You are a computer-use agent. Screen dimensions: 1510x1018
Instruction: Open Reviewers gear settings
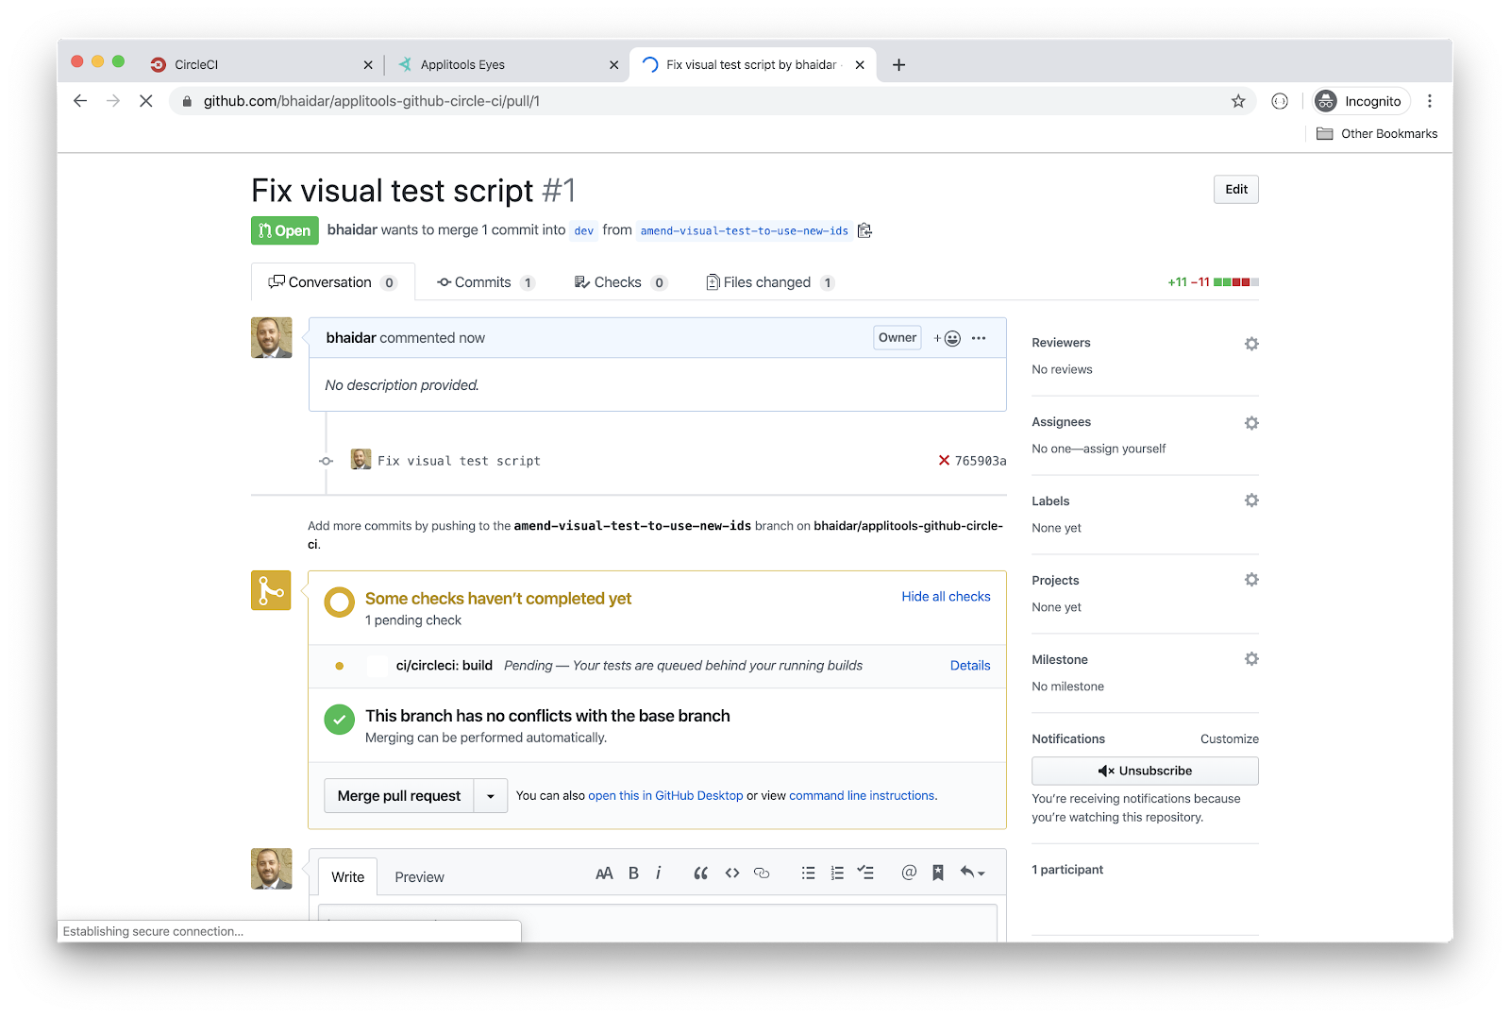click(x=1251, y=344)
